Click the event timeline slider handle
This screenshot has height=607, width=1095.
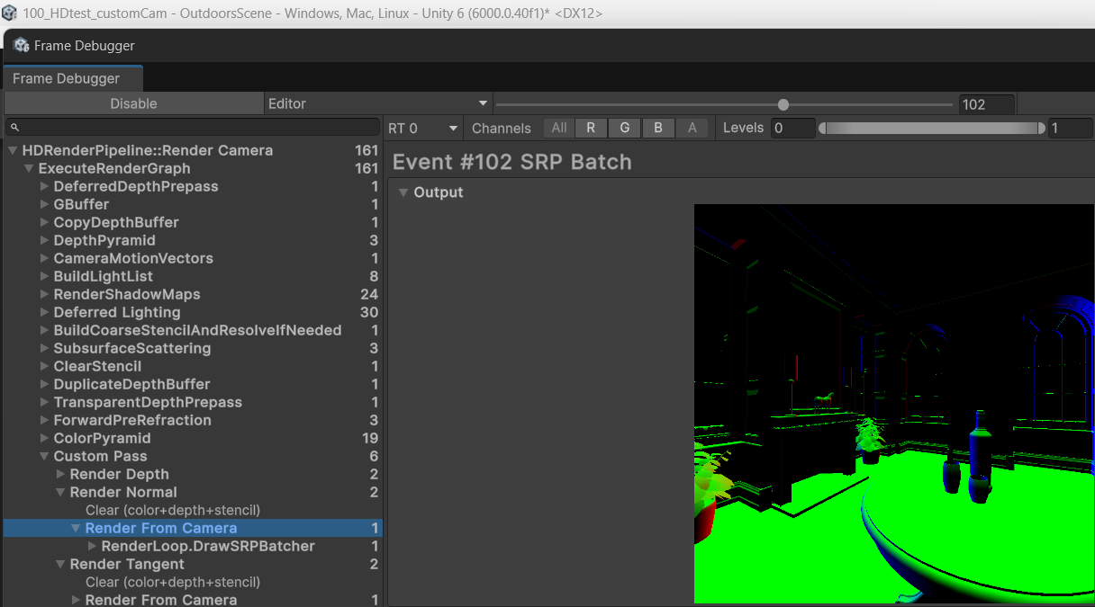pos(783,103)
